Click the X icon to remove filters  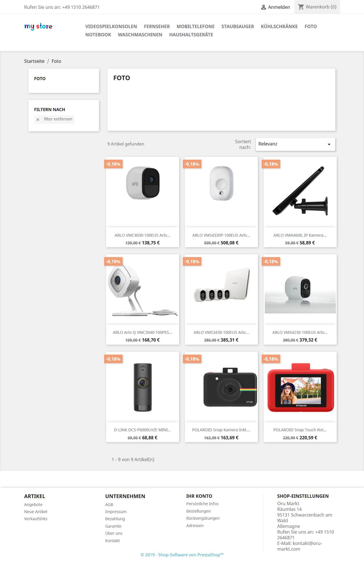tap(38, 119)
